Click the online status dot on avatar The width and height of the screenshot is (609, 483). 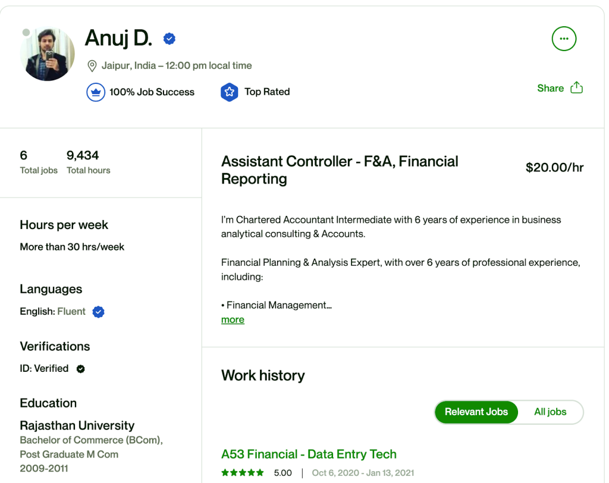tap(26, 32)
